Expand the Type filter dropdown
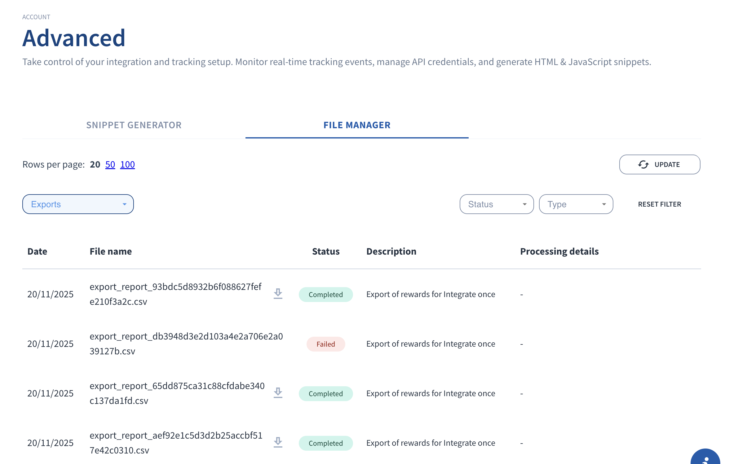The width and height of the screenshot is (729, 464). 576,204
